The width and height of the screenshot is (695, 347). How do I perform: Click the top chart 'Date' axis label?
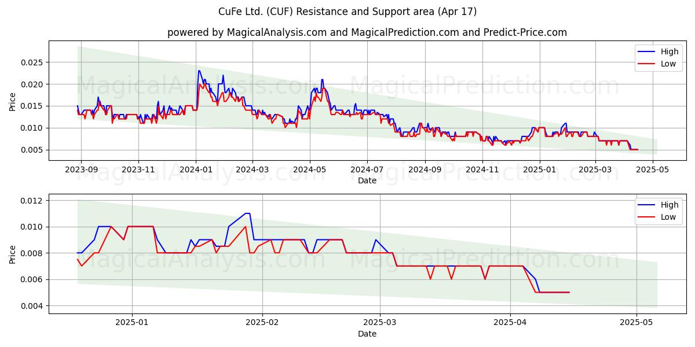[x=367, y=180]
